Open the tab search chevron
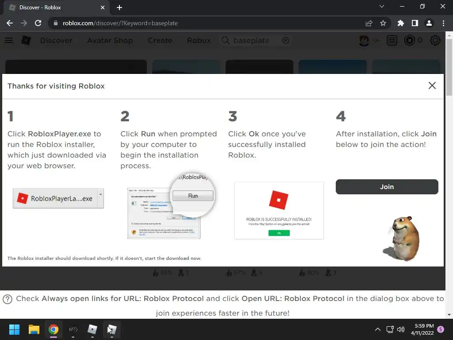This screenshot has height=340, width=453. point(382,6)
